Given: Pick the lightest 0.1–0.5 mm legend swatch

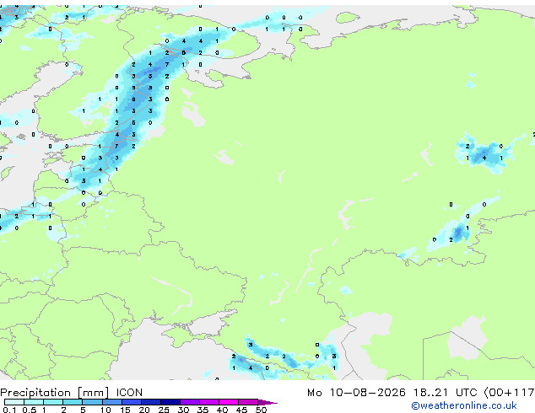Looking at the screenshot, I should pos(14,402).
